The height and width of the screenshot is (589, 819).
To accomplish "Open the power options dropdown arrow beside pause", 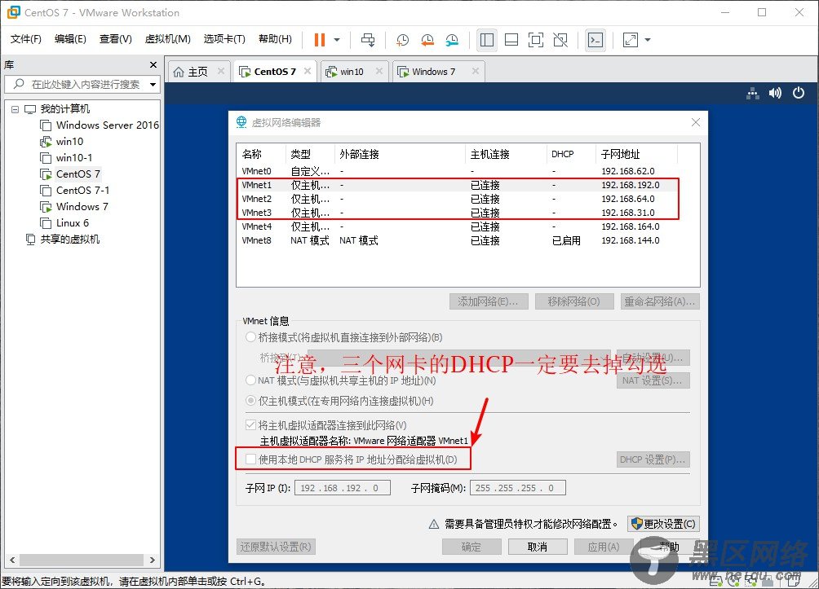I will [x=337, y=40].
